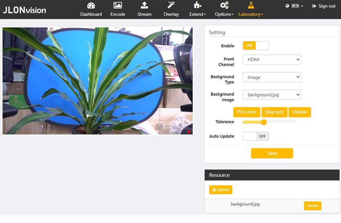Click the Stop pick button
The image size is (341, 223).
tap(274, 112)
